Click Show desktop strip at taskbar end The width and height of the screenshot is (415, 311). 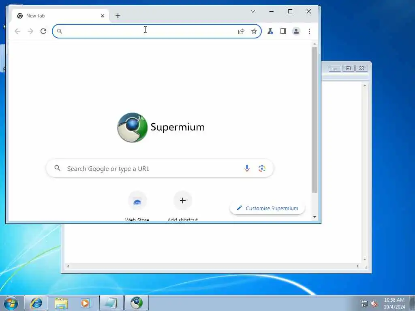pyautogui.click(x=412, y=303)
